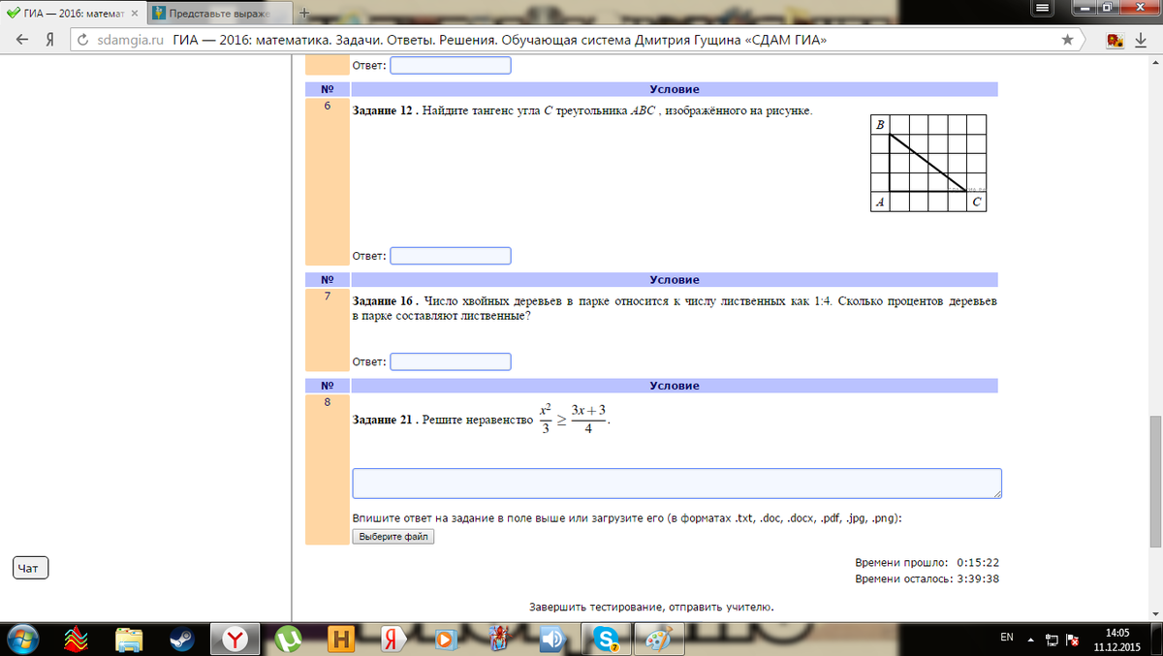This screenshot has height=656, width=1163.
Task: Click the Времени прошло: 0:15:22 text
Action: (927, 562)
